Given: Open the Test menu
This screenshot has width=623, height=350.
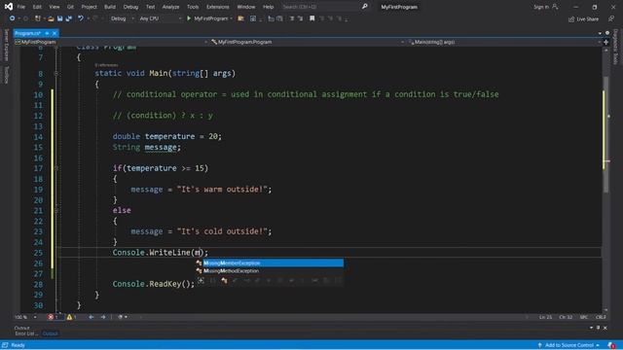Looking at the screenshot, I should coord(150,7).
